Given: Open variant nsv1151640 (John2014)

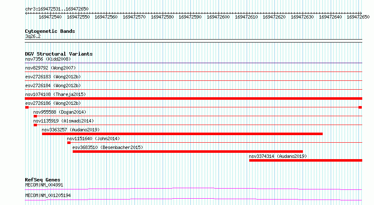Looking at the screenshot, I should [x=93, y=138].
